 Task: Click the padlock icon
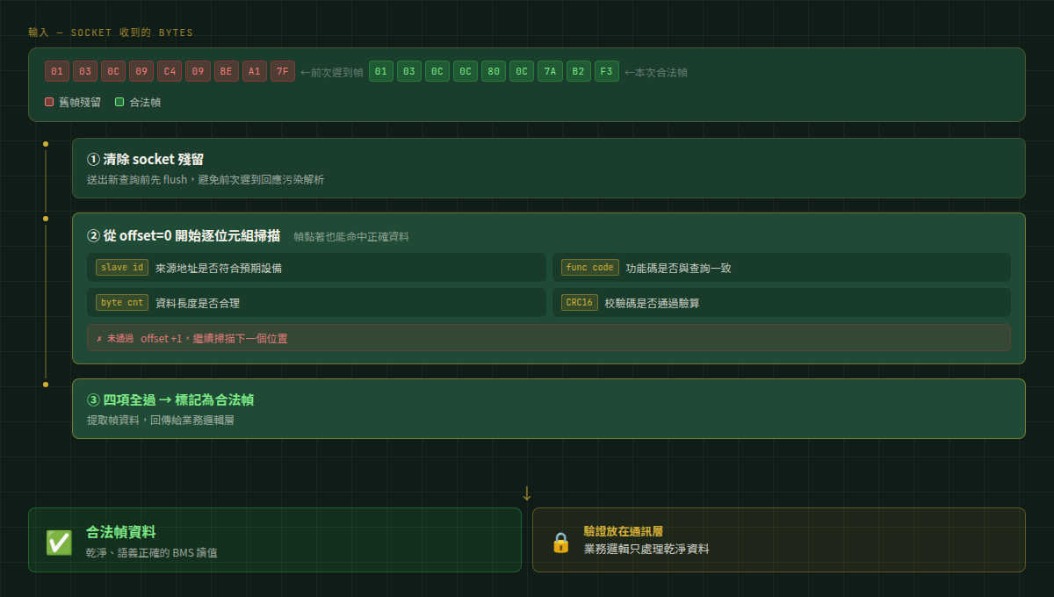(560, 543)
